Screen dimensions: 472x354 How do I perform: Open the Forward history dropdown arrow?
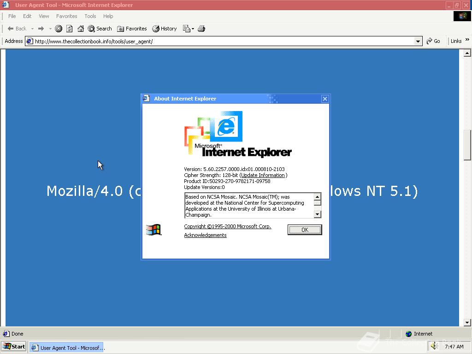coord(50,29)
